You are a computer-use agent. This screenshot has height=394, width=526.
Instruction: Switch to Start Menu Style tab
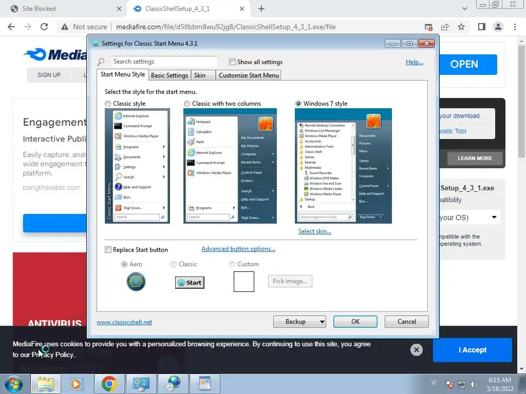[122, 74]
